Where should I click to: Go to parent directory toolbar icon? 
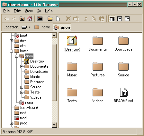(22, 19)
